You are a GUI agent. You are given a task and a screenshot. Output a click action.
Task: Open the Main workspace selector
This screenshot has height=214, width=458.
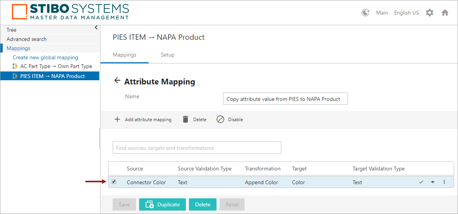tap(382, 13)
